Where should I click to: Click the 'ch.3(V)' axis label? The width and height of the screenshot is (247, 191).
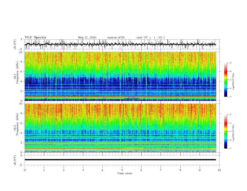[15, 160]
